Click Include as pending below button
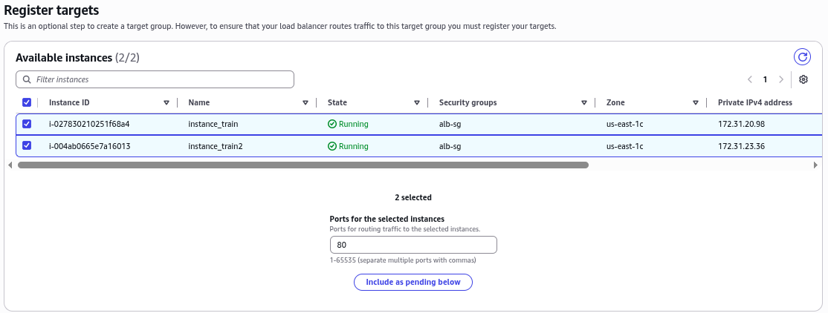This screenshot has height=313, width=828. (x=413, y=282)
